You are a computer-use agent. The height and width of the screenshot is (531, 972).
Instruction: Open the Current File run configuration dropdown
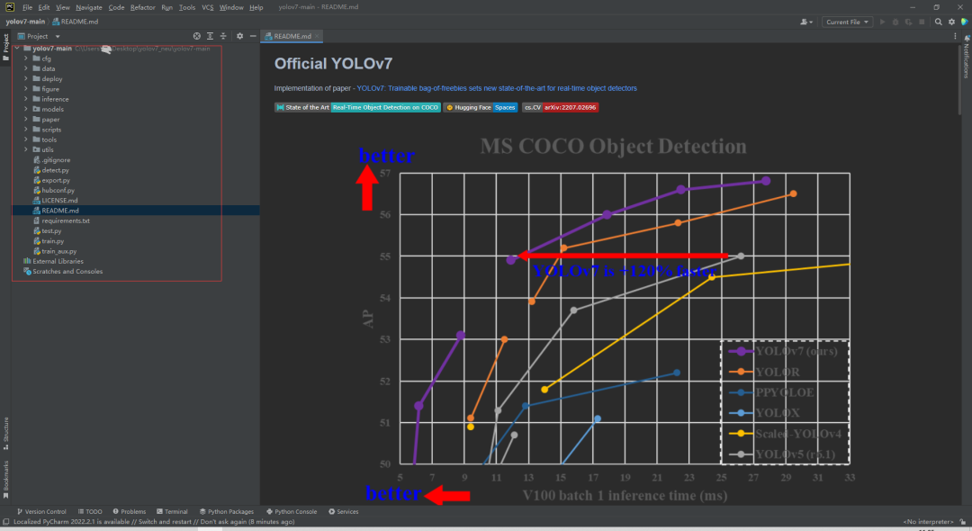point(847,22)
